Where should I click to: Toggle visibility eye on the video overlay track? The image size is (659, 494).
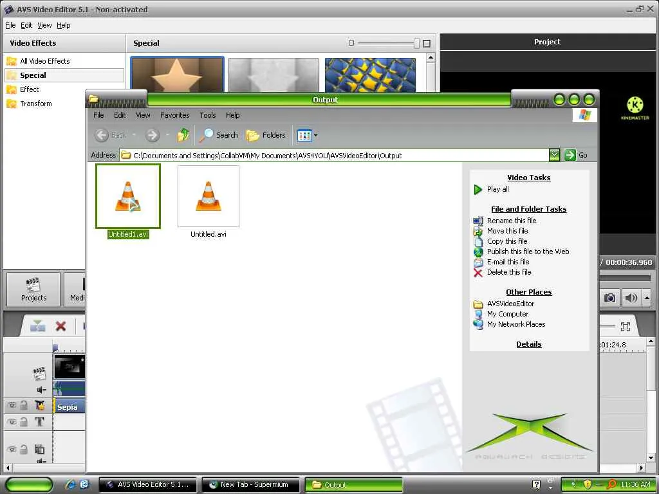coord(12,449)
